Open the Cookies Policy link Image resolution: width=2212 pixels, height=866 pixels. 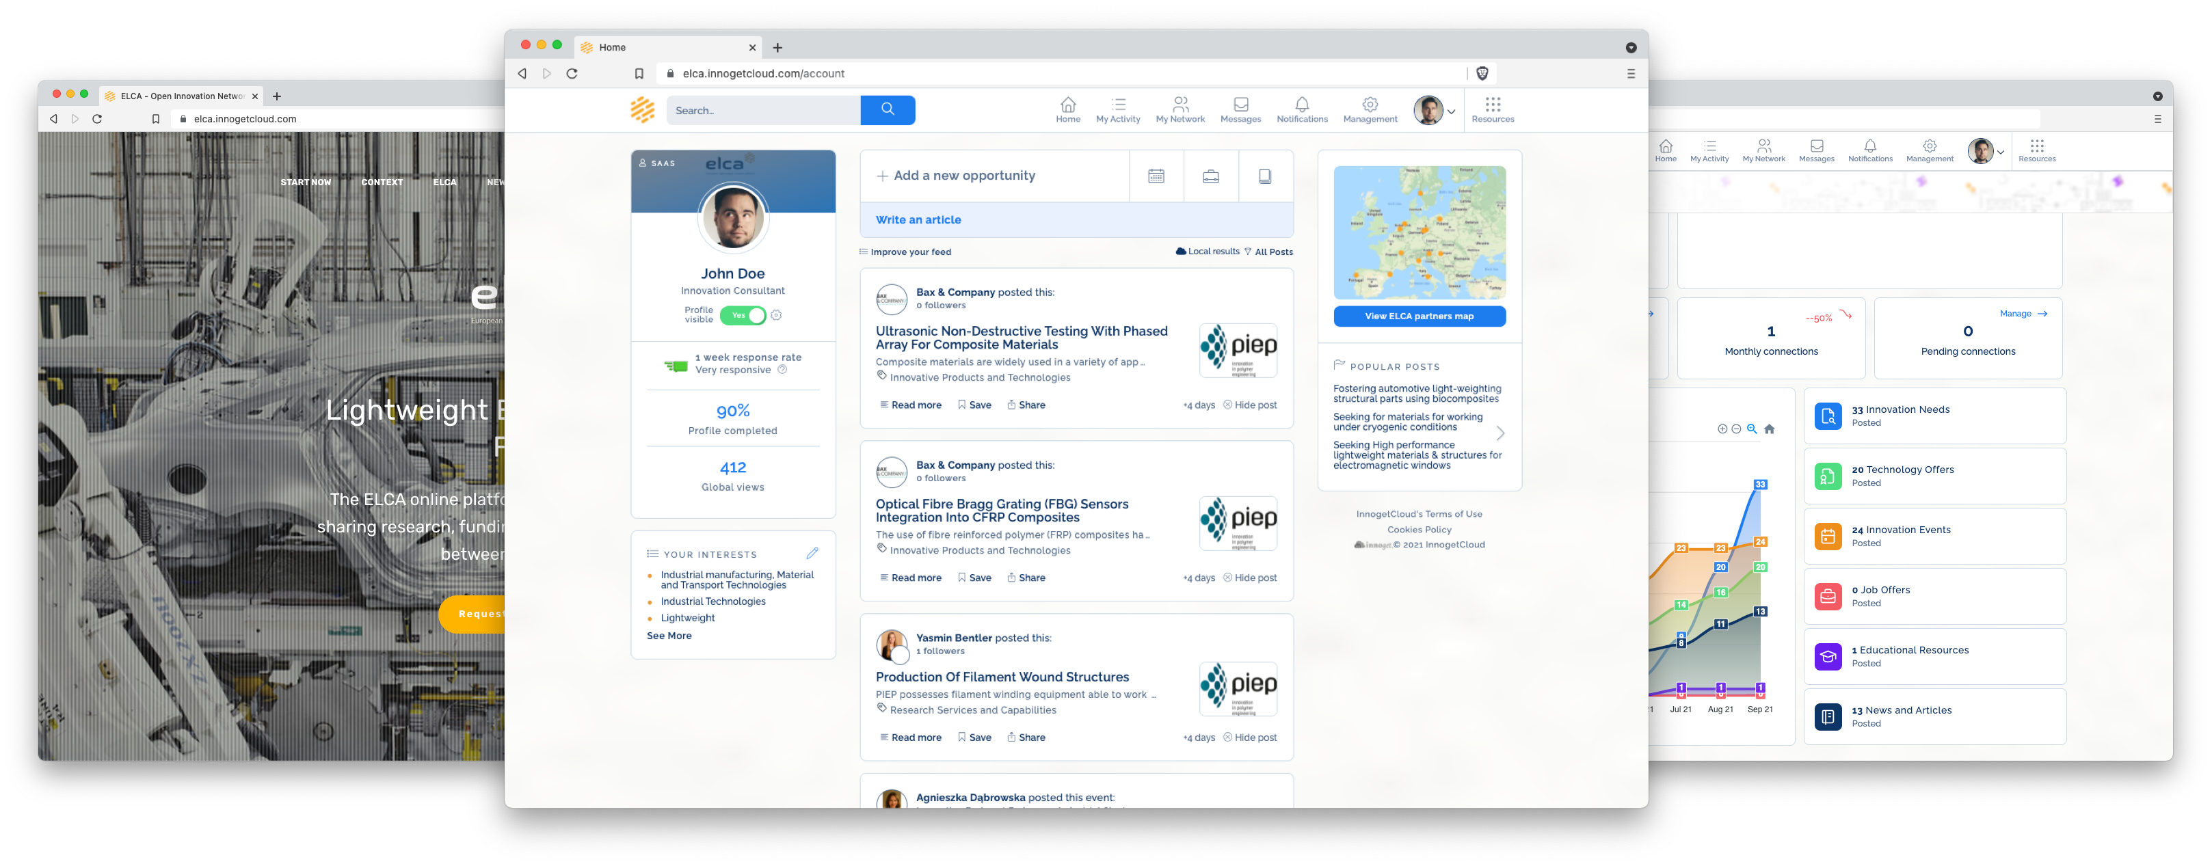point(1420,530)
